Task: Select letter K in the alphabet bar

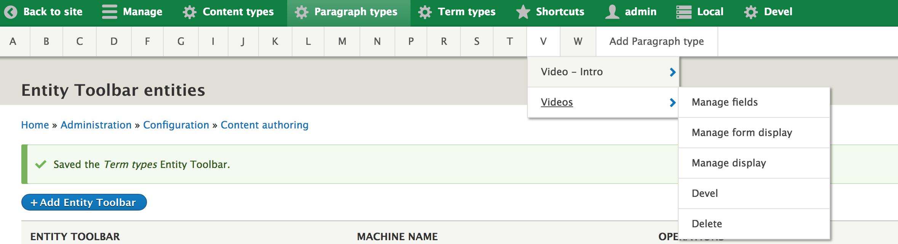Action: coord(275,41)
